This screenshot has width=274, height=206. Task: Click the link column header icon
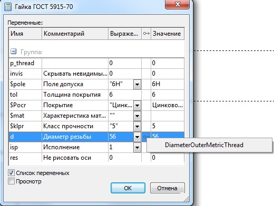coord(146,33)
